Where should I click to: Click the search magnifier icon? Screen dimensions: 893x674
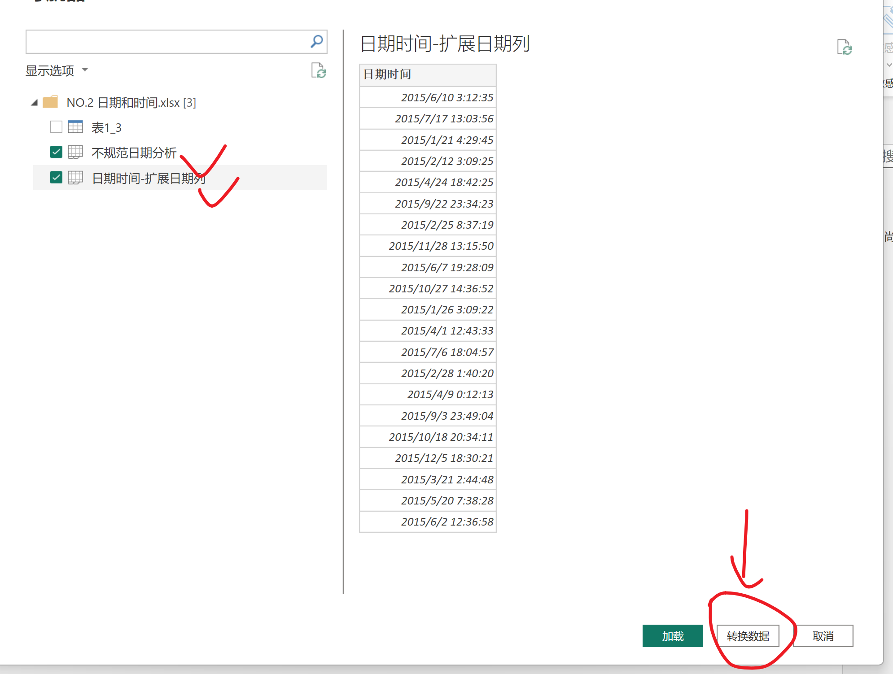[x=316, y=42]
